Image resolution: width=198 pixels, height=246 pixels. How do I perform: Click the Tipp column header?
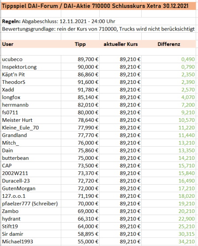pos(80,44)
